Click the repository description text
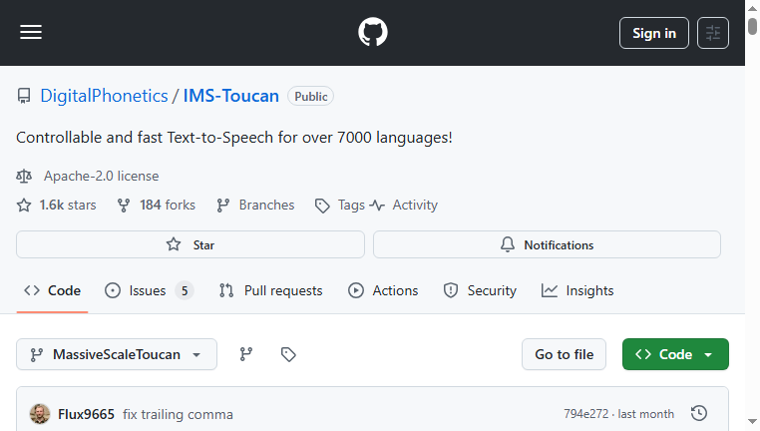The width and height of the screenshot is (760, 431). (234, 138)
